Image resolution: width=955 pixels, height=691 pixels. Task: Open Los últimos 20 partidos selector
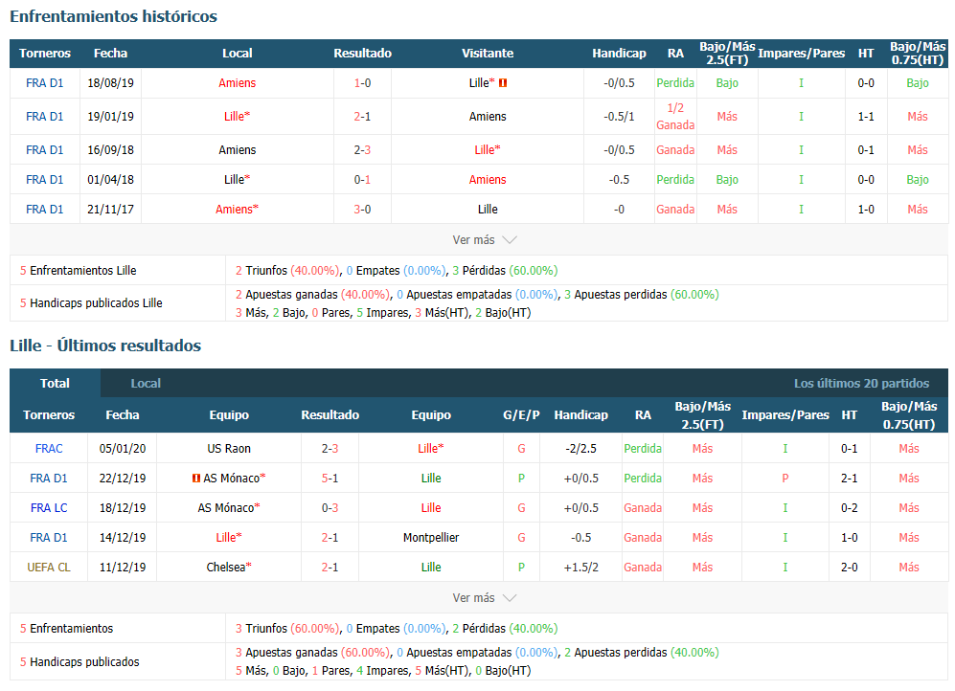pos(861,383)
